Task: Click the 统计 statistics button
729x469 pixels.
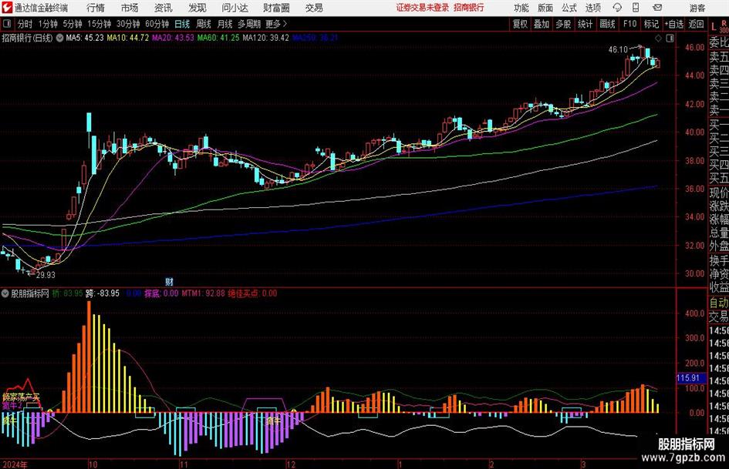Action: (x=585, y=24)
